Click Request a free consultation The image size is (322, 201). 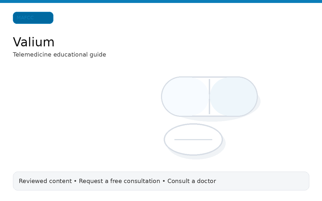pos(119,181)
